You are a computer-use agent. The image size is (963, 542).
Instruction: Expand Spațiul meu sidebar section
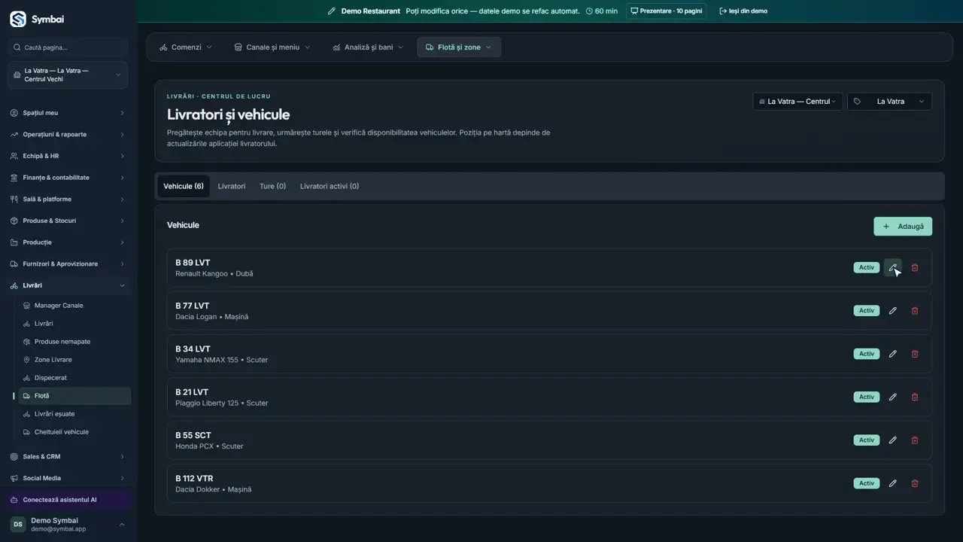(68, 113)
